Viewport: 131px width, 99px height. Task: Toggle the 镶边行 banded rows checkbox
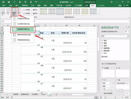32,10
